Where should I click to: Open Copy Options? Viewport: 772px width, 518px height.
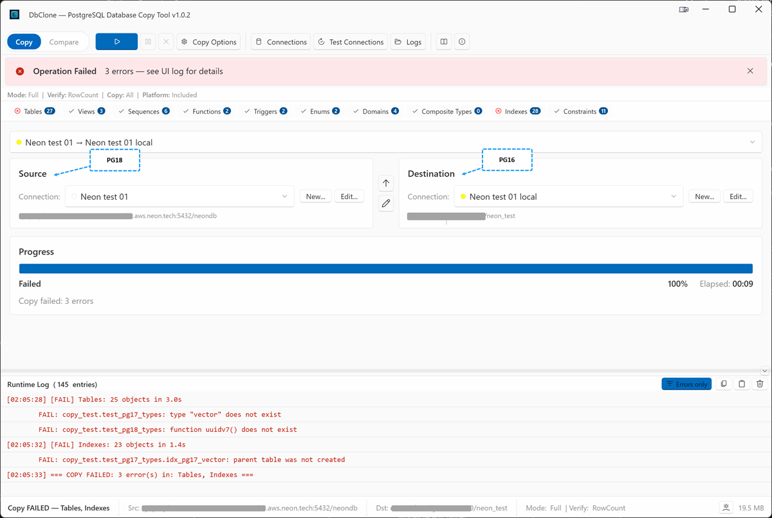pos(209,42)
